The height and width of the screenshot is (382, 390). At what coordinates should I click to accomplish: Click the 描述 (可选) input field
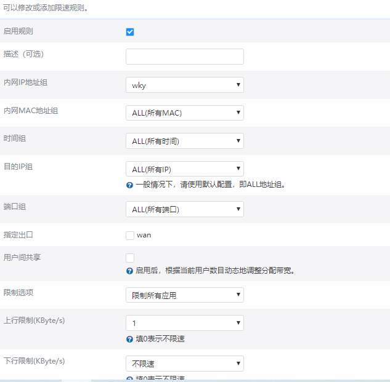coord(185,57)
